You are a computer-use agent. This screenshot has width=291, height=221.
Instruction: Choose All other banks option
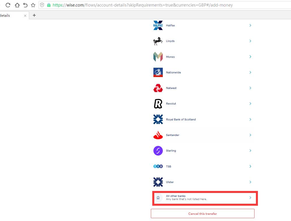coord(205,198)
